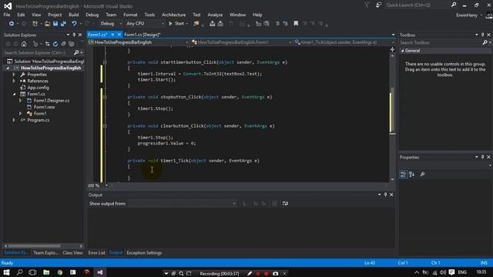Screen dimensions: 493x277
Task: Expand the Properties node in Solution Explorer
Action: pos(14,75)
